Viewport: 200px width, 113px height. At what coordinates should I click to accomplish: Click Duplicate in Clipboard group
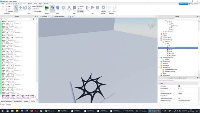click(9, 11)
